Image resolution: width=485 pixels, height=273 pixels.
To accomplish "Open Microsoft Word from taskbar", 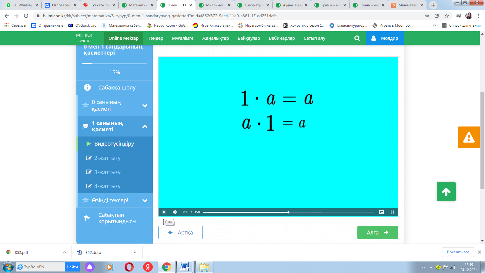I will click(184, 267).
